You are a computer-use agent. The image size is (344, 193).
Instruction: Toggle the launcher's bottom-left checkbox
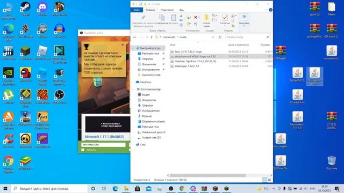click(83, 150)
